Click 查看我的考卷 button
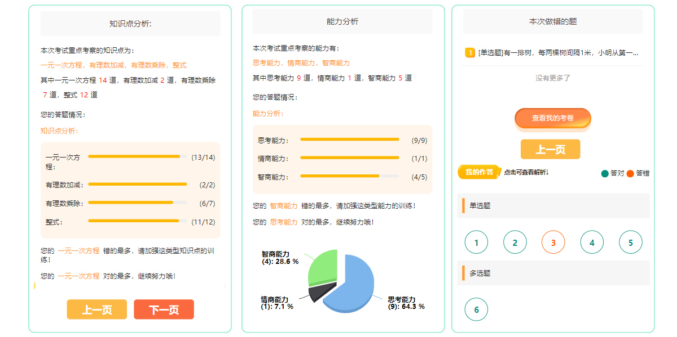The width and height of the screenshot is (677, 337). [553, 118]
